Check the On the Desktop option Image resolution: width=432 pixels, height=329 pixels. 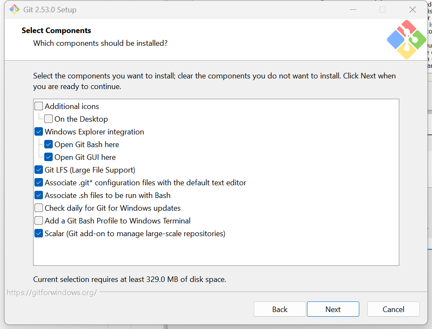coord(48,119)
